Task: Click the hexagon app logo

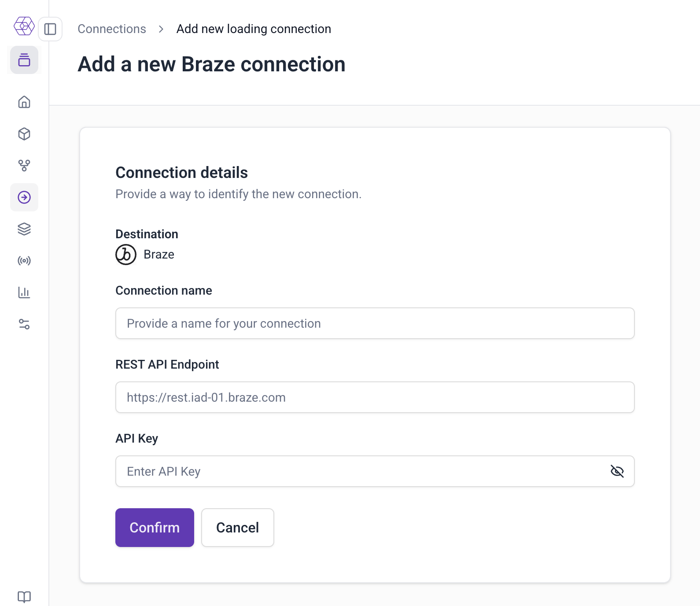Action: click(x=24, y=26)
